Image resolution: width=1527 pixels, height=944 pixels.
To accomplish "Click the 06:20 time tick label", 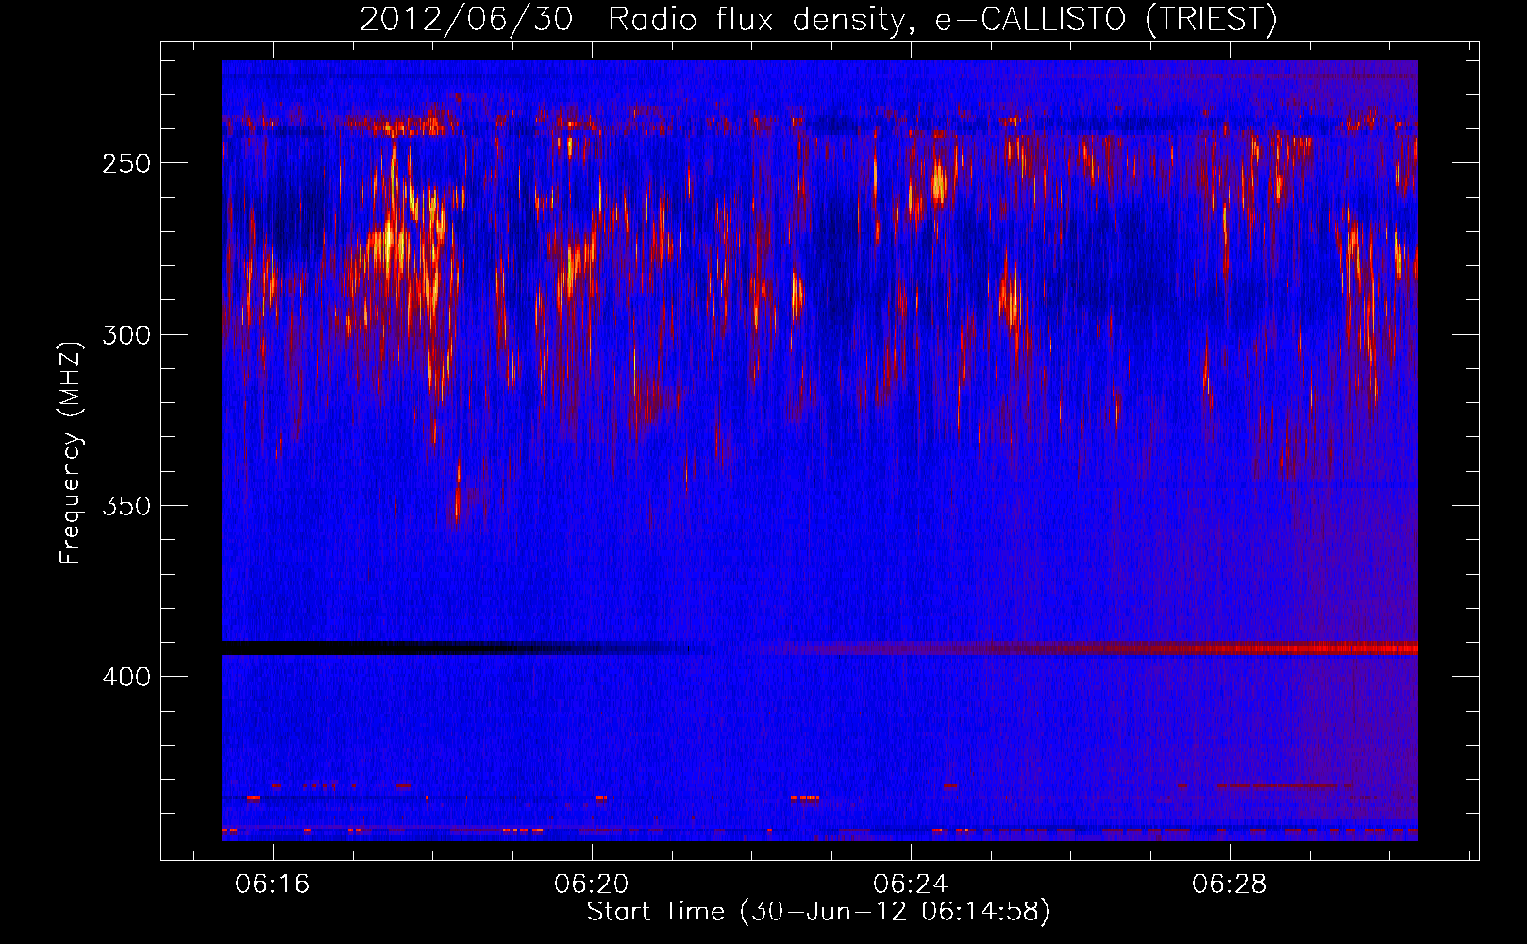I will [592, 885].
